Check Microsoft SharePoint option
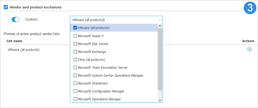This screenshot has height=108, width=258. pyautogui.click(x=75, y=83)
